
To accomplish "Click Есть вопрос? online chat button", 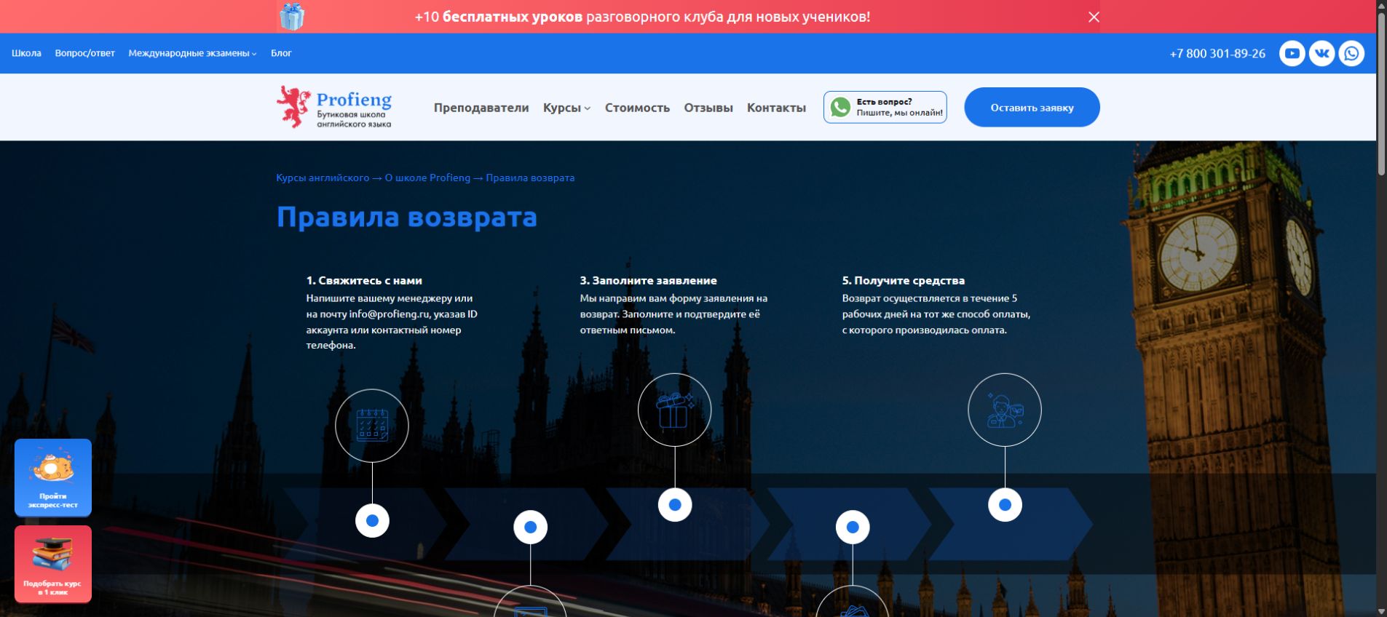I will click(x=885, y=107).
